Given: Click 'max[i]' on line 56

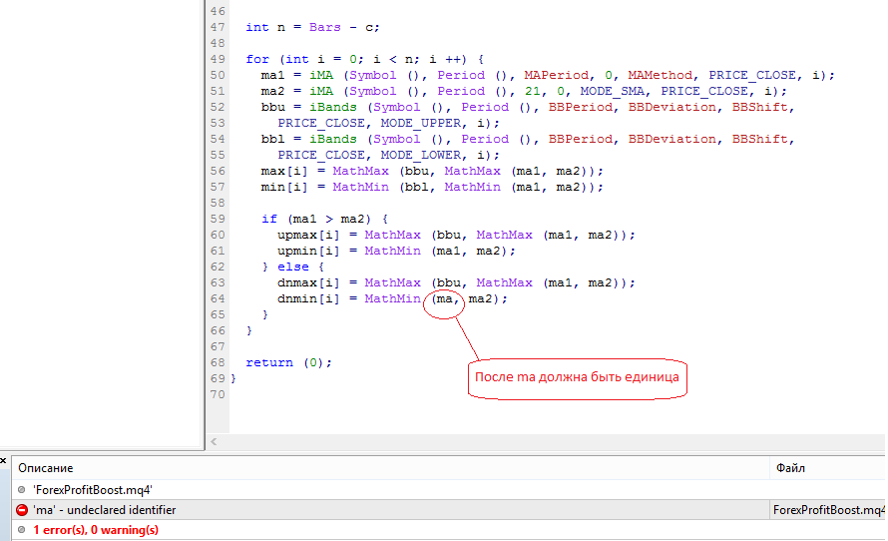Looking at the screenshot, I should (x=284, y=171).
